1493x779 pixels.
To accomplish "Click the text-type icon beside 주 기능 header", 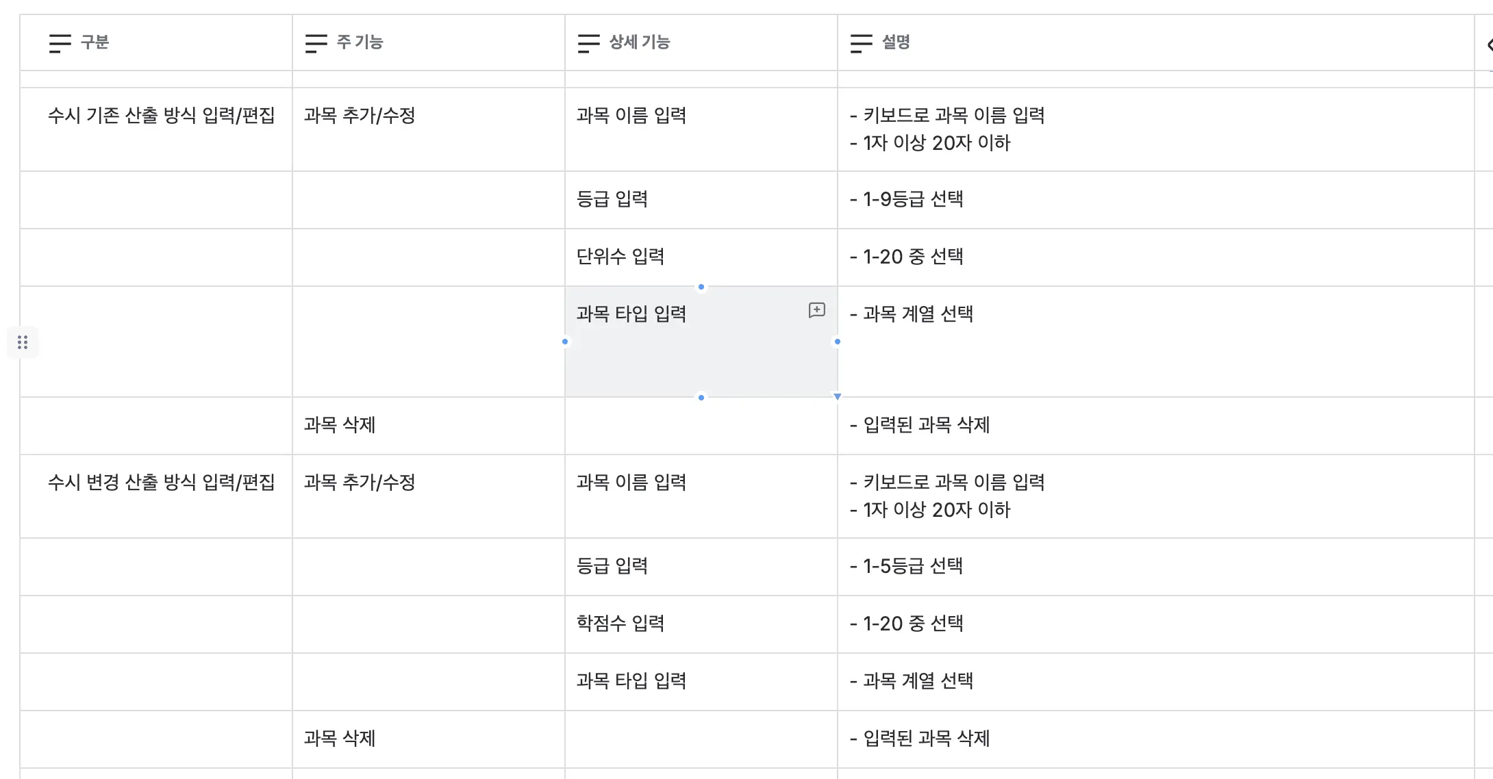I will coord(316,43).
